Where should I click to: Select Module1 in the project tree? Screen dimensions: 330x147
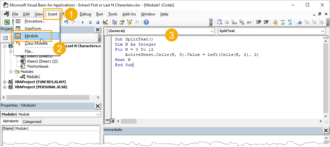tap(33, 77)
